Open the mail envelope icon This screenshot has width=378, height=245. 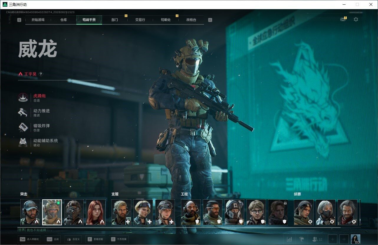(343, 19)
